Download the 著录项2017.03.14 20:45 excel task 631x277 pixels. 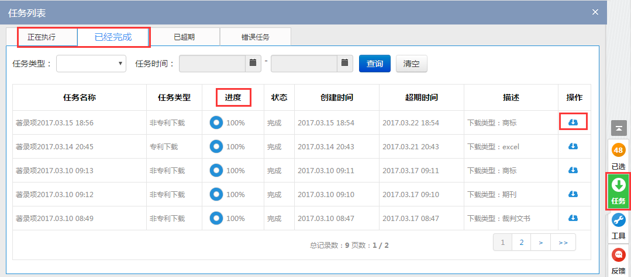point(573,146)
